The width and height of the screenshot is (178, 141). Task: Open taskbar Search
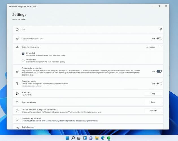[73, 138]
